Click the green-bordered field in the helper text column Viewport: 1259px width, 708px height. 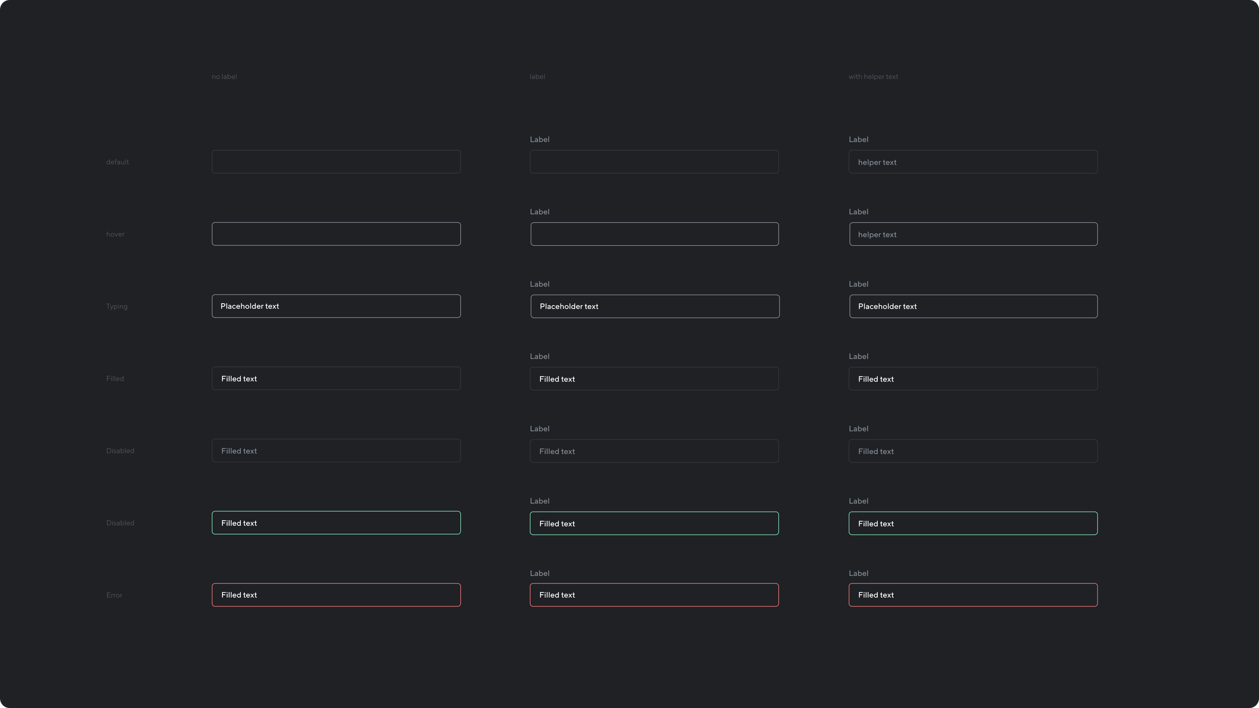click(972, 523)
